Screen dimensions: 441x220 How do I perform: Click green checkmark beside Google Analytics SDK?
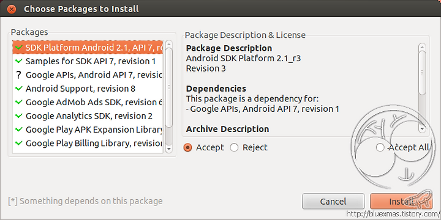(x=19, y=116)
